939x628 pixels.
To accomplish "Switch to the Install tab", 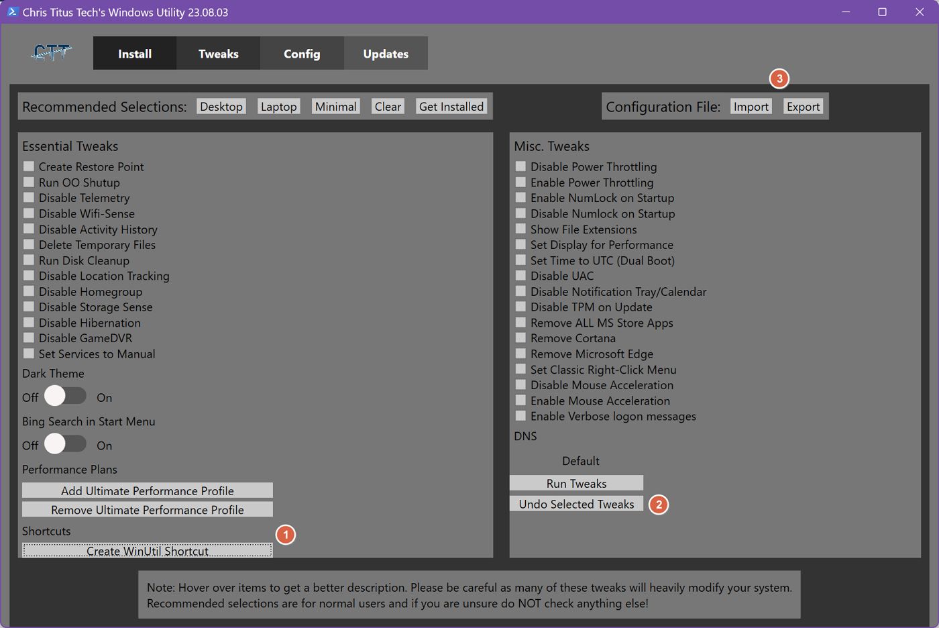I will (x=135, y=54).
